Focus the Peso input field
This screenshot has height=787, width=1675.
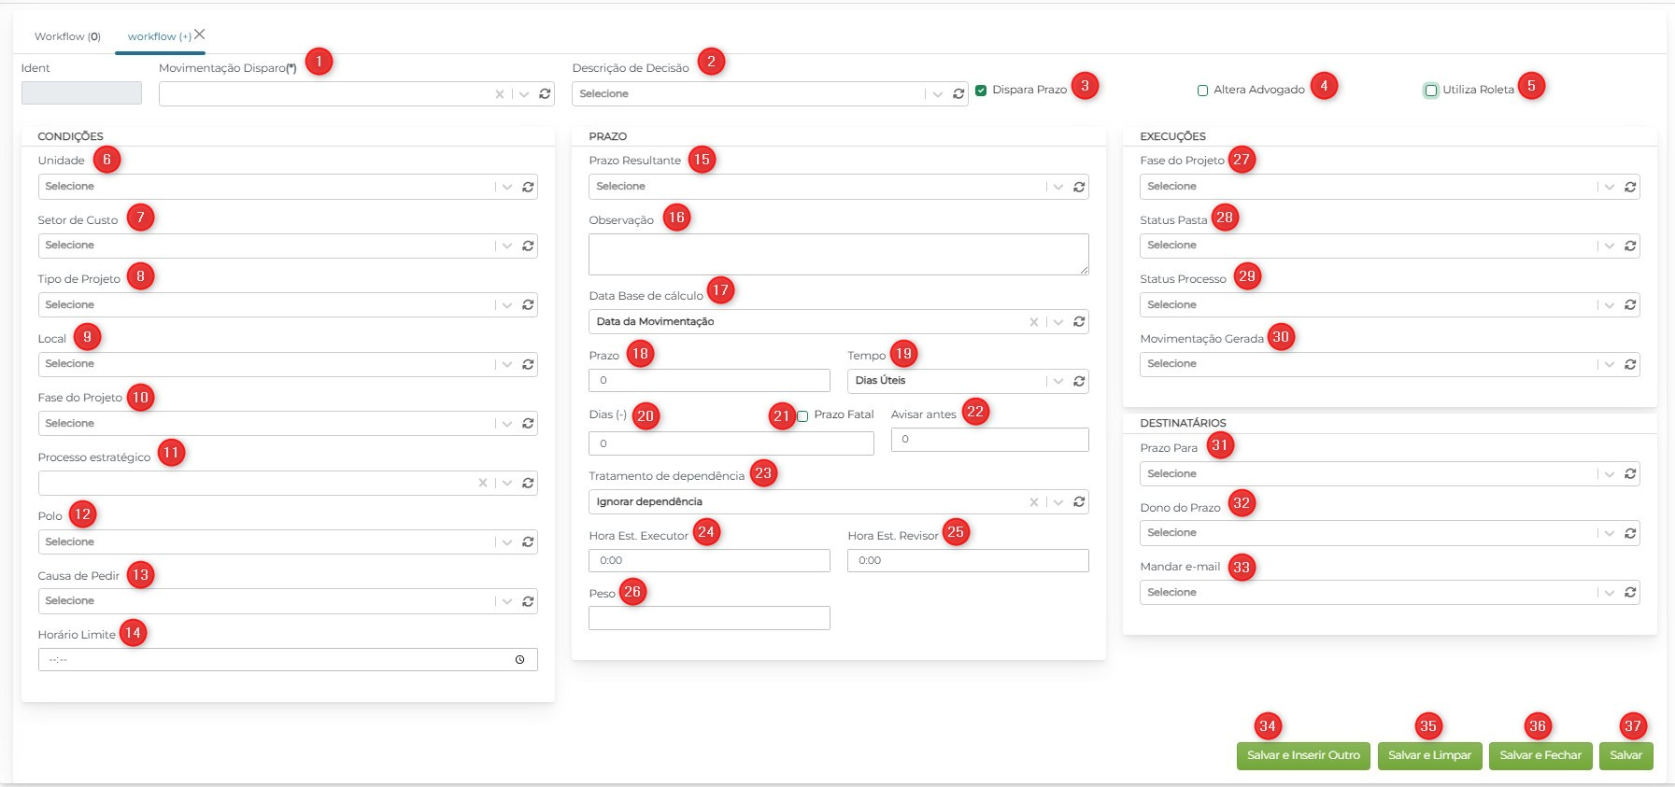tap(709, 618)
